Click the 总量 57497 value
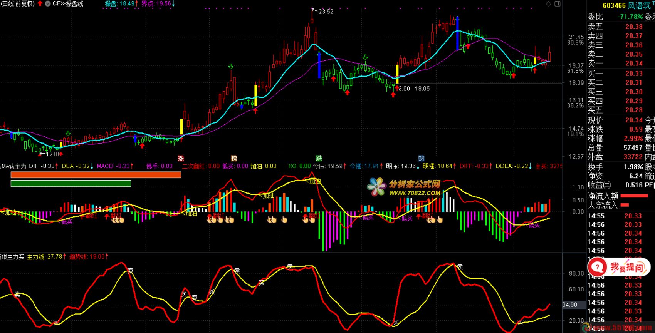The width and height of the screenshot is (655, 333). [x=633, y=147]
